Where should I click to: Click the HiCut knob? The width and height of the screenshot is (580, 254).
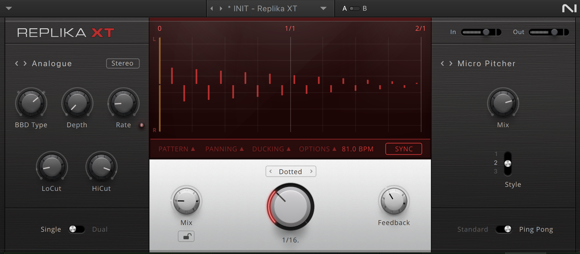click(x=101, y=167)
